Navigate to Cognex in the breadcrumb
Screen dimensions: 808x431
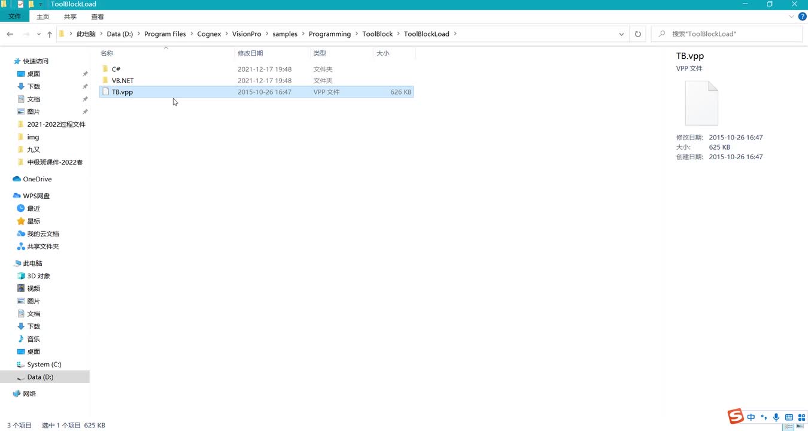209,34
